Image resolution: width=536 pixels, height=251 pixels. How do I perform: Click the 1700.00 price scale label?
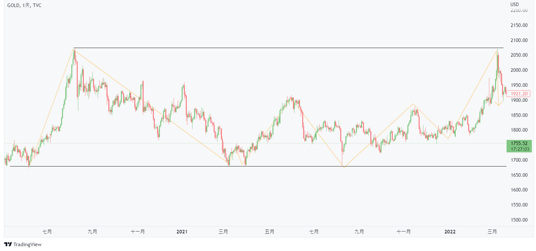[519, 160]
